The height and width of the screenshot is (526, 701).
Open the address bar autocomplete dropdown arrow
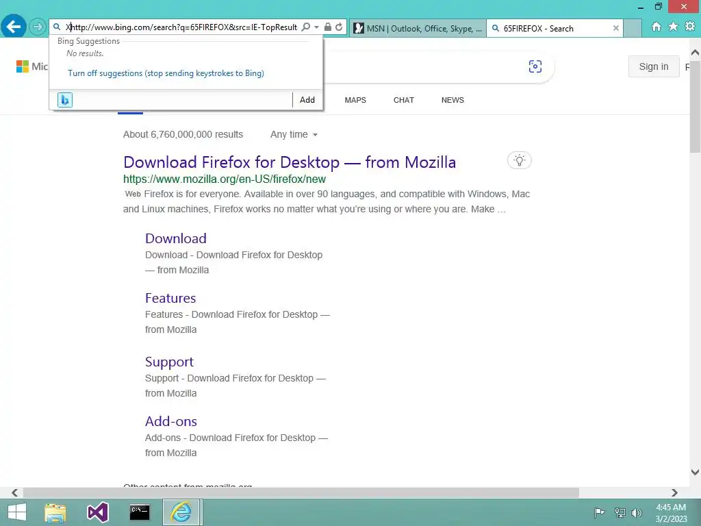(316, 27)
